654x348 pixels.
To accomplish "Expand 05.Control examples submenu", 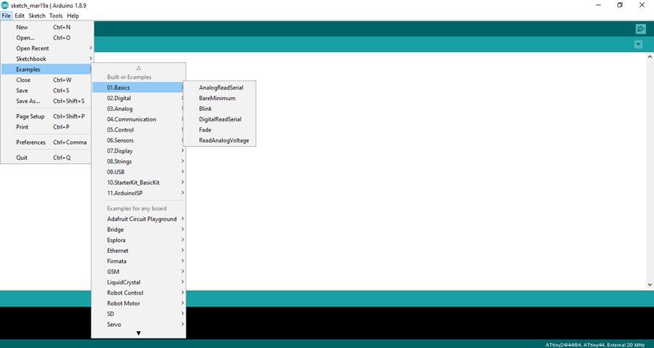I will click(x=139, y=130).
